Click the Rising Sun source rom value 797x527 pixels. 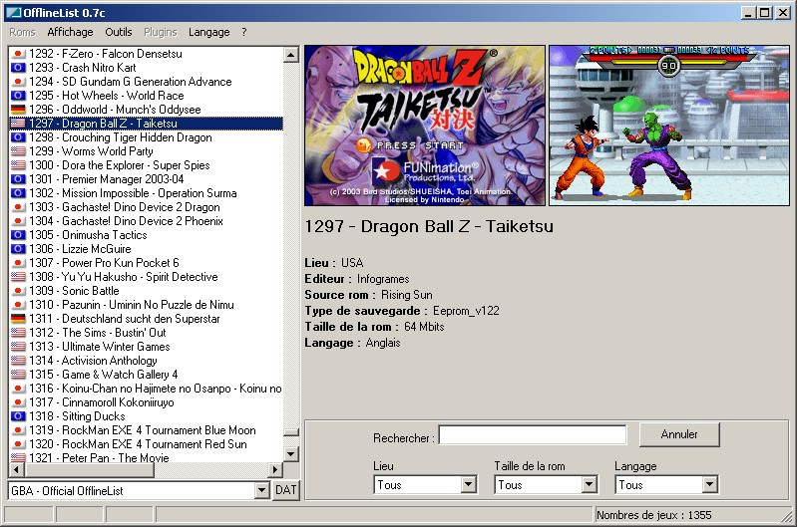(407, 295)
